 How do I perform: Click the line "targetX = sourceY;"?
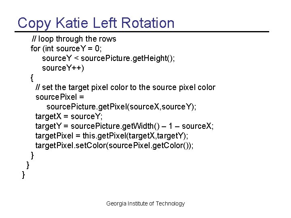click(69, 116)
